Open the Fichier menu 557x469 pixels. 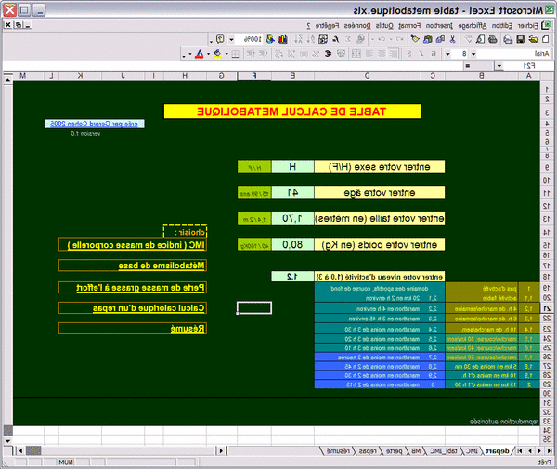tap(527, 26)
